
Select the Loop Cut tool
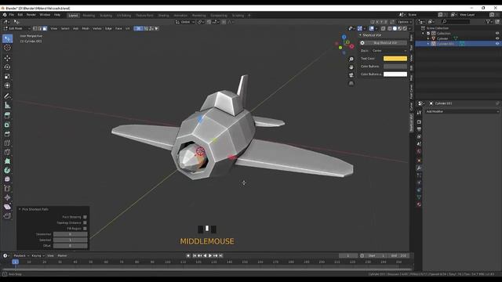point(7,143)
